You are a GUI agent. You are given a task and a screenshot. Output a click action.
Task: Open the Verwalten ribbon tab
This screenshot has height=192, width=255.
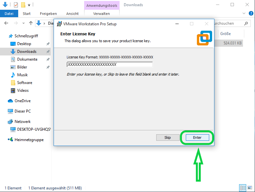pos(101,14)
